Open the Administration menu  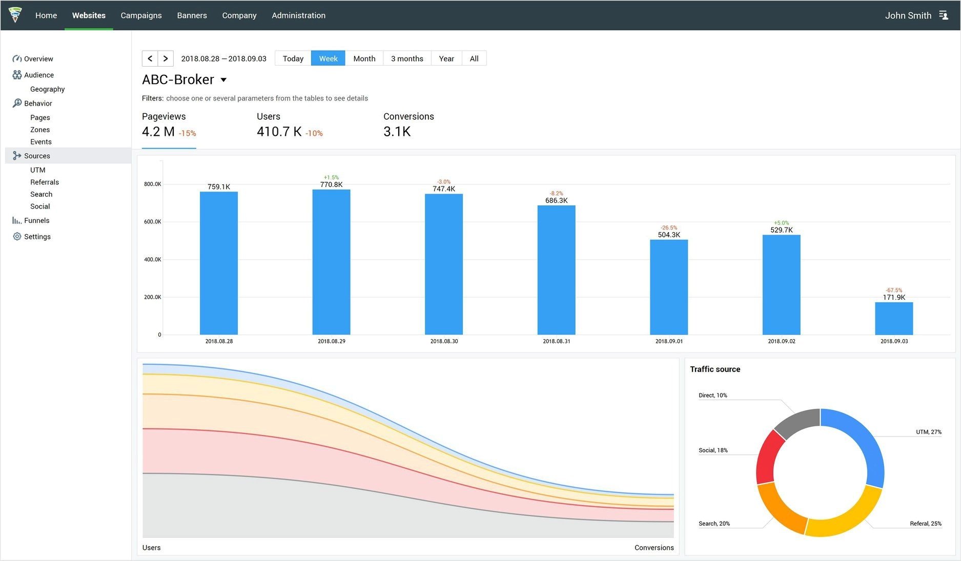(x=299, y=15)
